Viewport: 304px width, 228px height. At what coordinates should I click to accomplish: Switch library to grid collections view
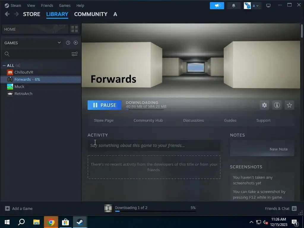click(74, 29)
